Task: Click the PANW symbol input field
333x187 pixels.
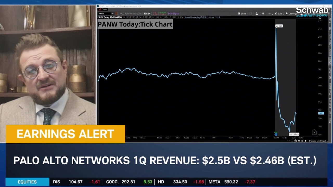Action: 104,14
